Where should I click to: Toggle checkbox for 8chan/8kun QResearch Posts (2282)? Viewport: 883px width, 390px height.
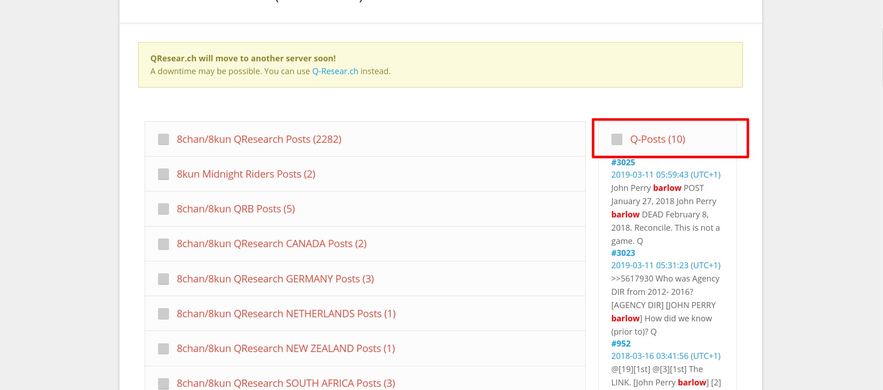(x=164, y=139)
